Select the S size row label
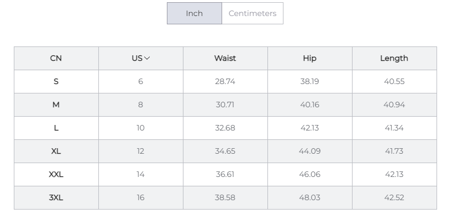Viewport: 452px width, 214px height. tap(56, 82)
